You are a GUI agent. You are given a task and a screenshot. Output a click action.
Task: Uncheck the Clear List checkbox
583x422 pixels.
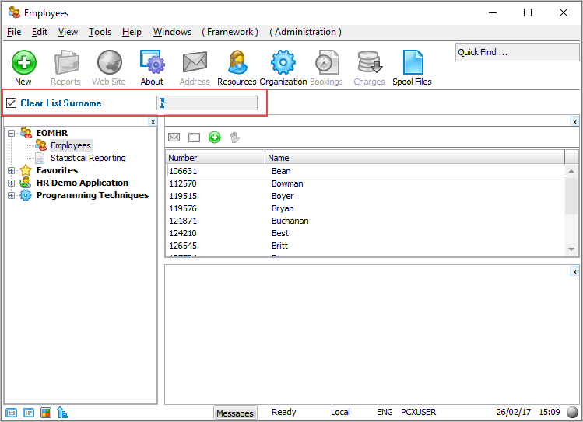12,103
